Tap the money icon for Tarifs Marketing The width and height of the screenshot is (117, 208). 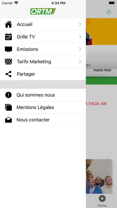(x=8, y=62)
